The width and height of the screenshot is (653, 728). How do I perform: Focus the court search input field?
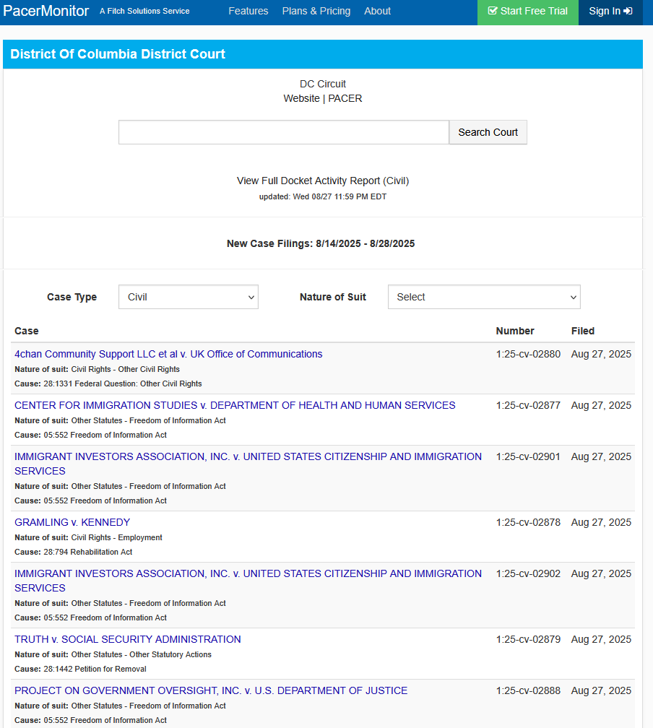(284, 132)
